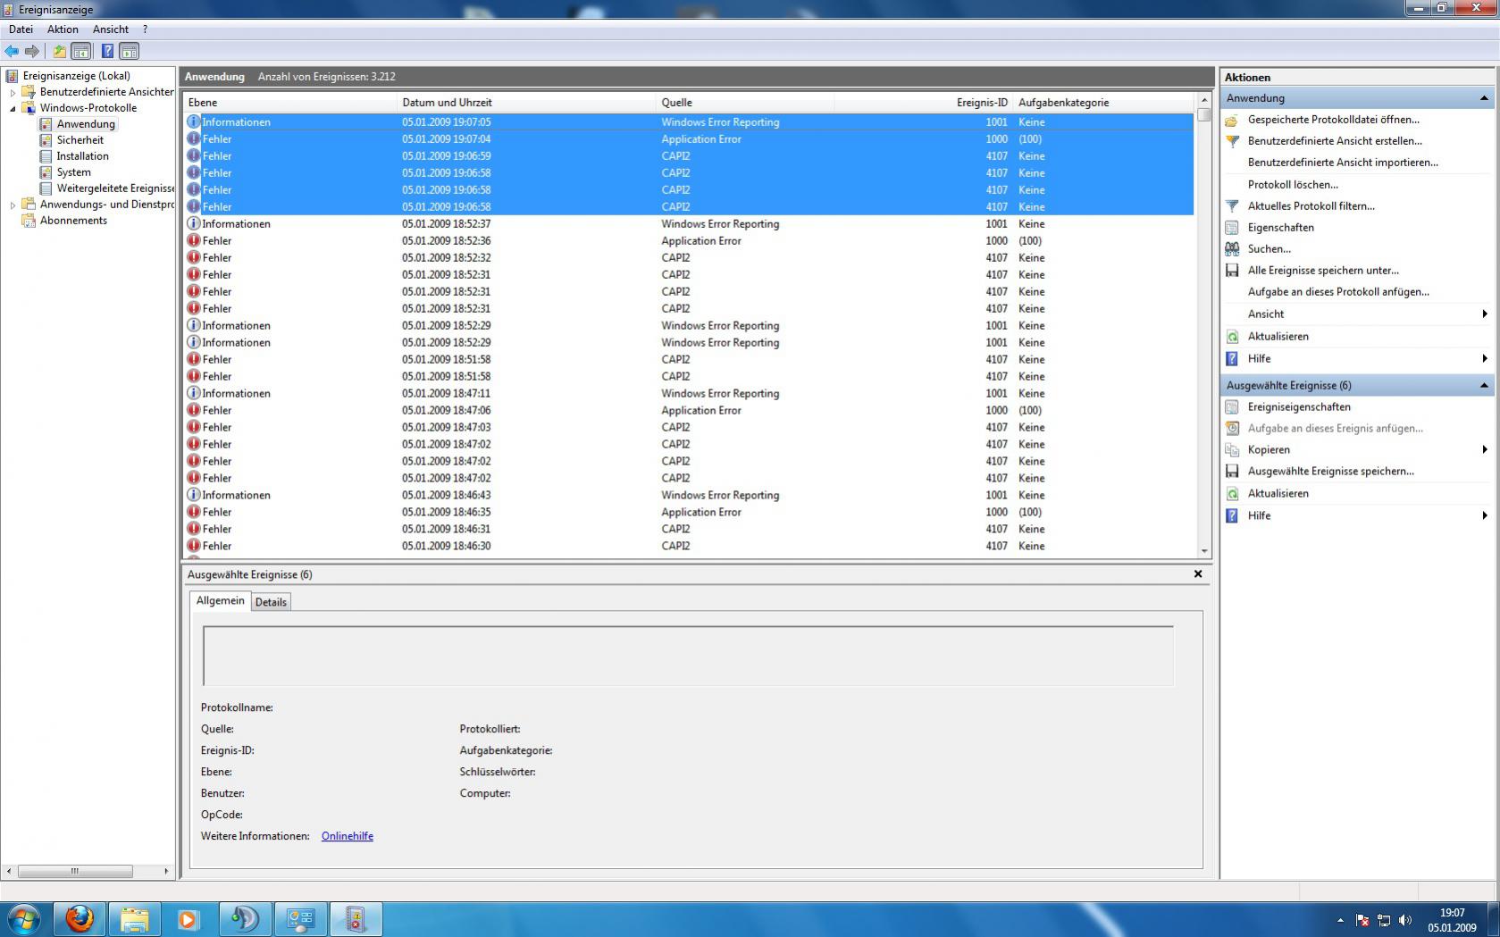Viewport: 1500px width, 937px height.
Task: Click 'Alle Ereignisse speichern unter...'
Action: [1323, 270]
